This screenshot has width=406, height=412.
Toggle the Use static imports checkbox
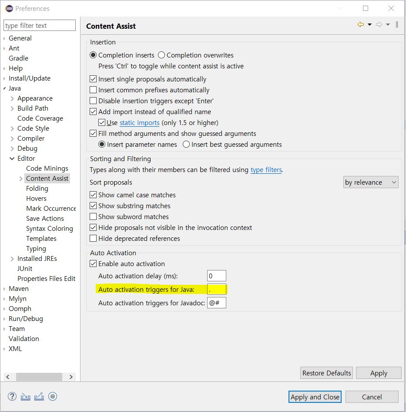(x=102, y=122)
